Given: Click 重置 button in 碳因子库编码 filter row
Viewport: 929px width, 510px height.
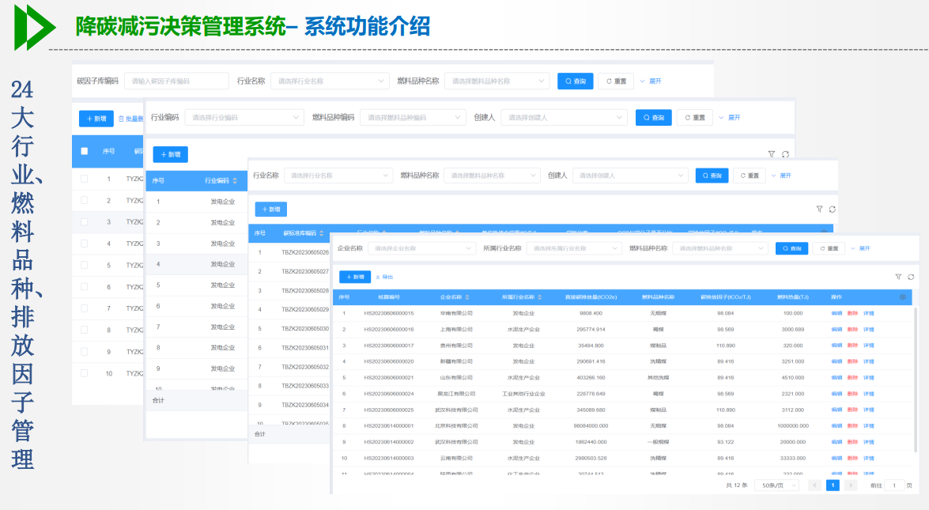Looking at the screenshot, I should (x=616, y=81).
